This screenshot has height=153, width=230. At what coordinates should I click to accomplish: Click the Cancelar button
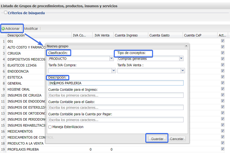pos(177,139)
